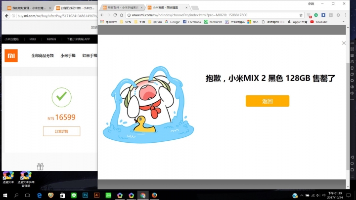Click forward arrow in Chrome window
Viewport: 356px width, 200px height.
pos(108,15)
